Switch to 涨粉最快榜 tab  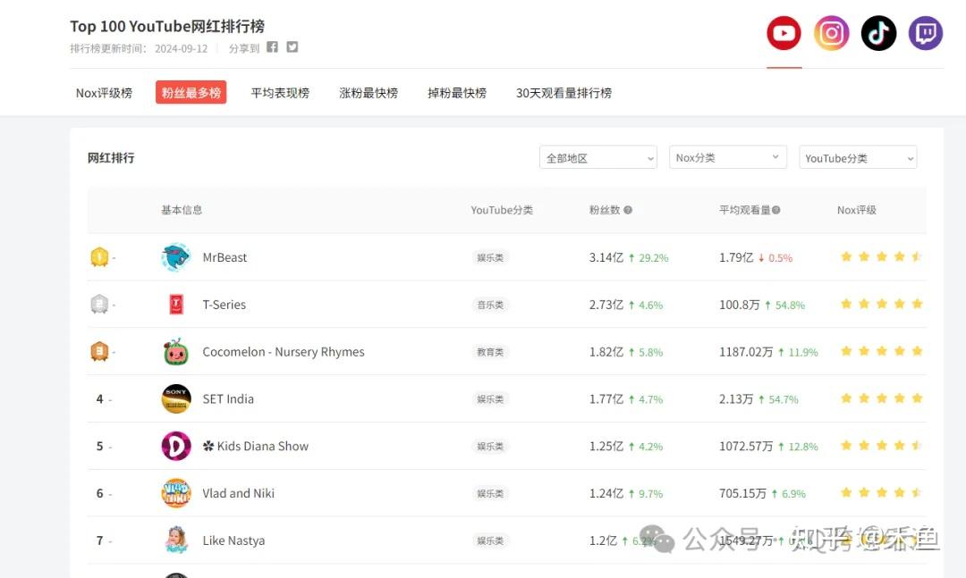pos(369,93)
